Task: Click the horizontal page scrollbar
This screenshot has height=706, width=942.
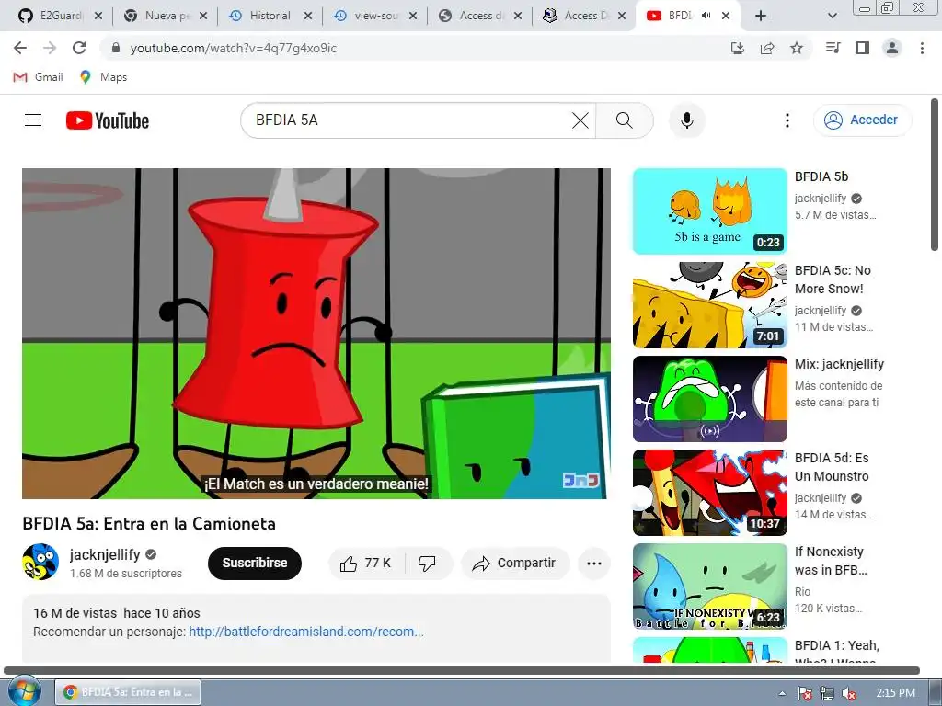Action: tap(462, 670)
